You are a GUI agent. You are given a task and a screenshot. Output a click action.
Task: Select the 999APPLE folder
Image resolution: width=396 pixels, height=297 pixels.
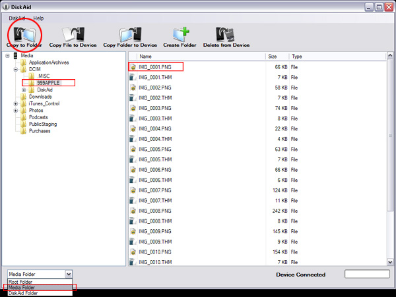48,82
